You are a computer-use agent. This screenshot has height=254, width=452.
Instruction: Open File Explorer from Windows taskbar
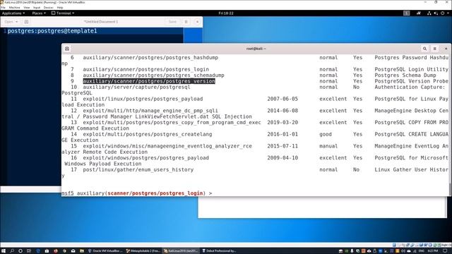(82, 251)
